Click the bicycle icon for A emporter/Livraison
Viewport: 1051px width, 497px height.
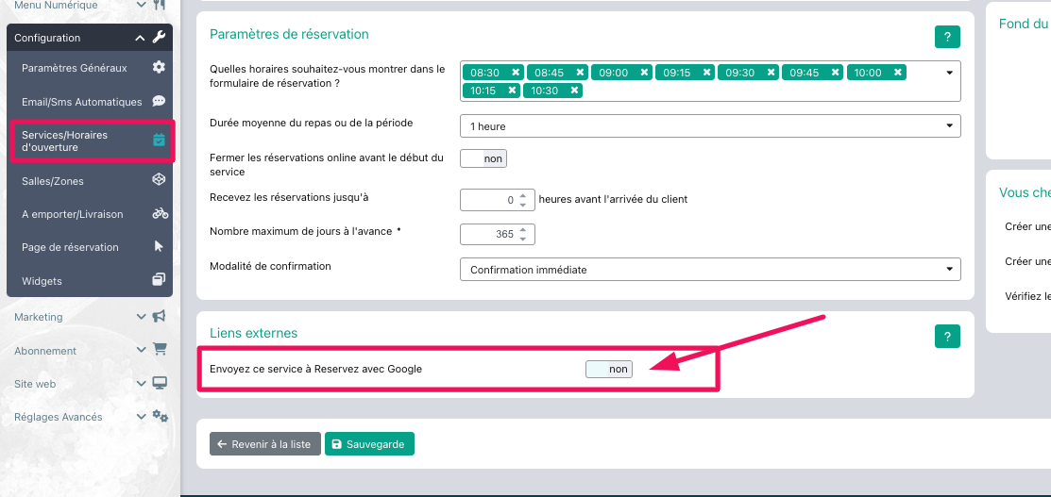coord(161,214)
